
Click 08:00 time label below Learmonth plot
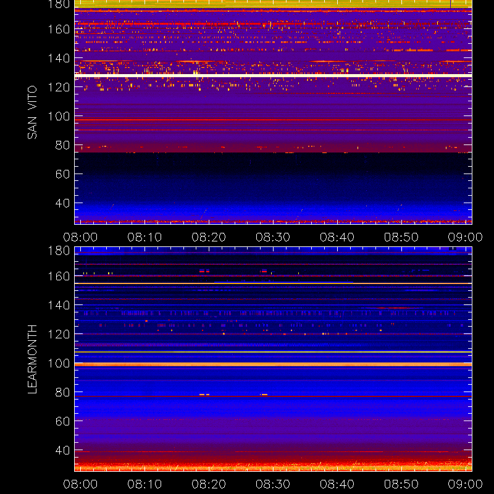(80, 484)
